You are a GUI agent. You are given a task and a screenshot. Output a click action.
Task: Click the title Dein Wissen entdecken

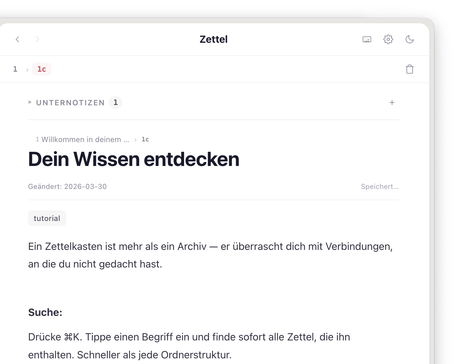tap(134, 159)
